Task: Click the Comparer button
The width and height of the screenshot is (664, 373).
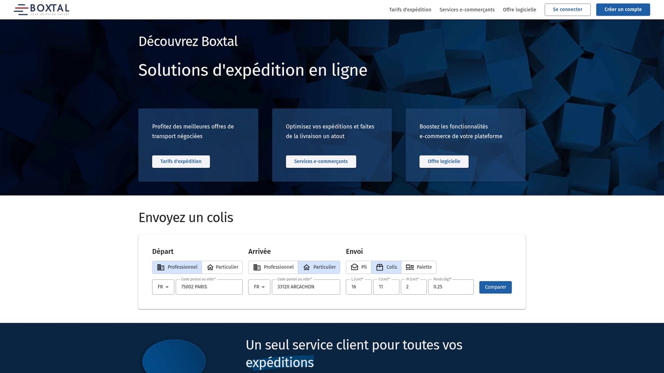Action: coord(495,286)
